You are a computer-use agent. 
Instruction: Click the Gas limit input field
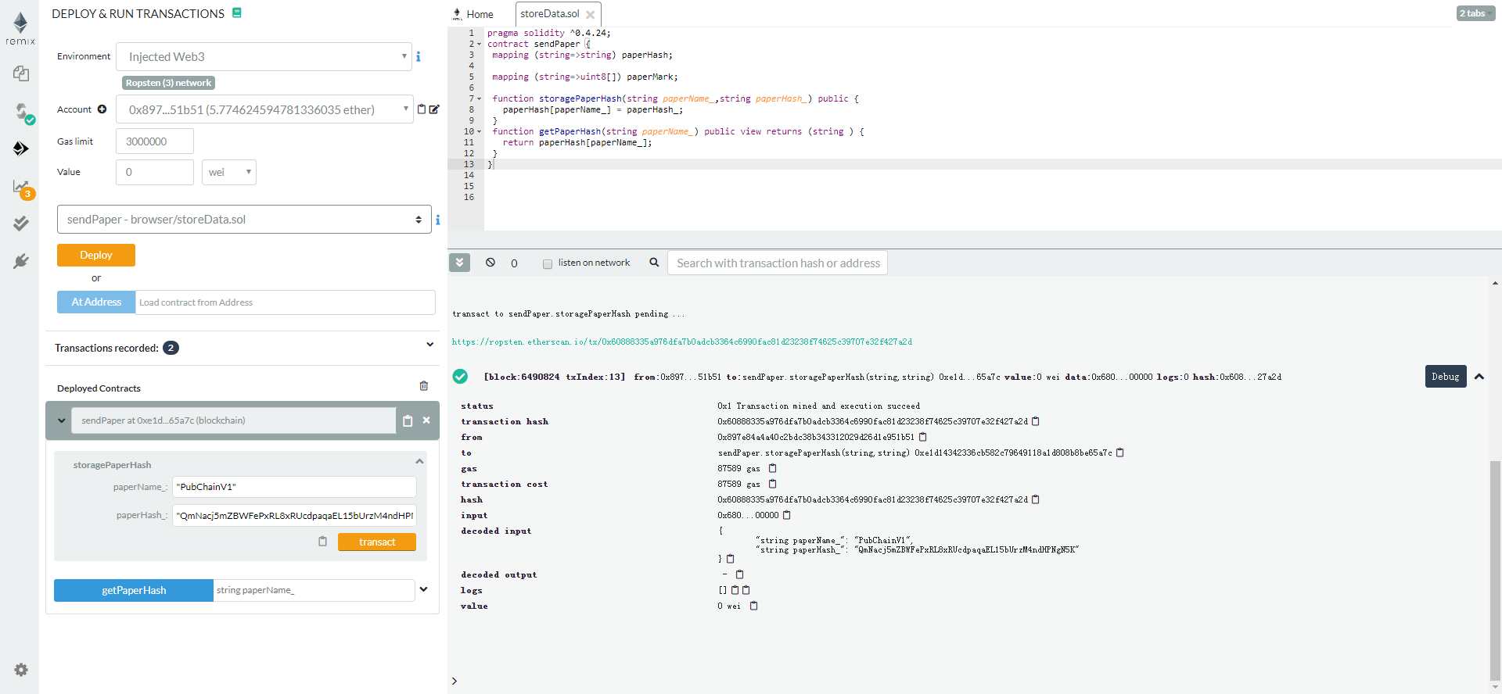[155, 141]
